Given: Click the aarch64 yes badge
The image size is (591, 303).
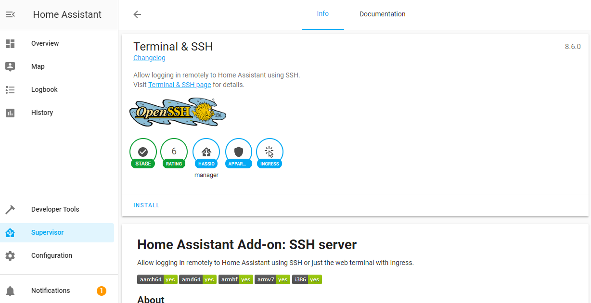Looking at the screenshot, I should [157, 279].
